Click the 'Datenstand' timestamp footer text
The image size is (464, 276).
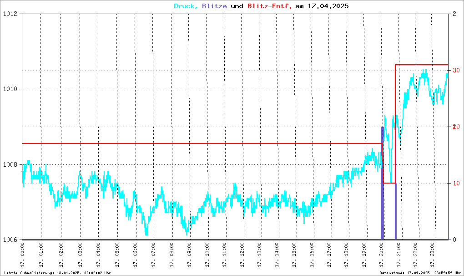point(420,273)
